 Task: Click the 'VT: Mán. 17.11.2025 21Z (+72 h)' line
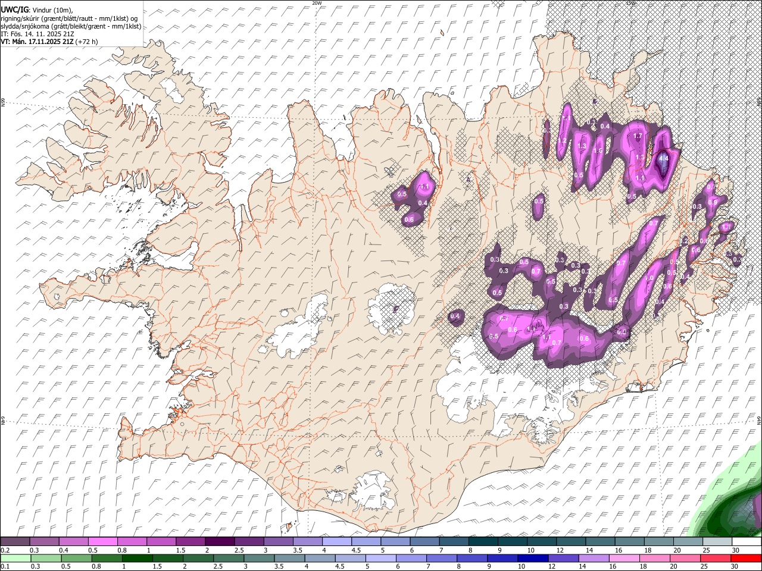point(49,42)
